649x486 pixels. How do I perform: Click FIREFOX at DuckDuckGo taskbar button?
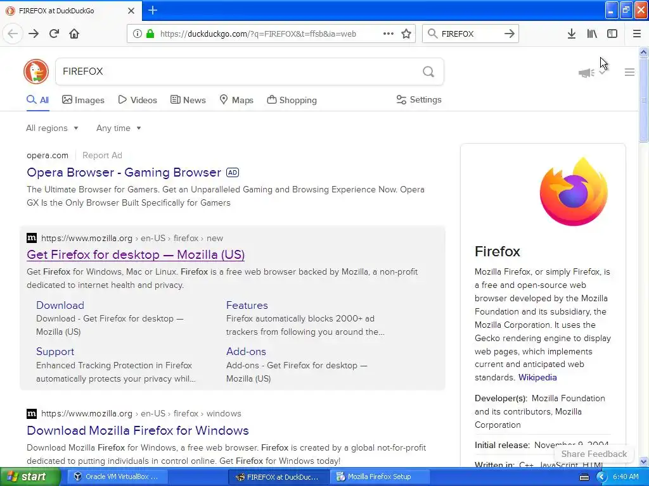pos(279,477)
